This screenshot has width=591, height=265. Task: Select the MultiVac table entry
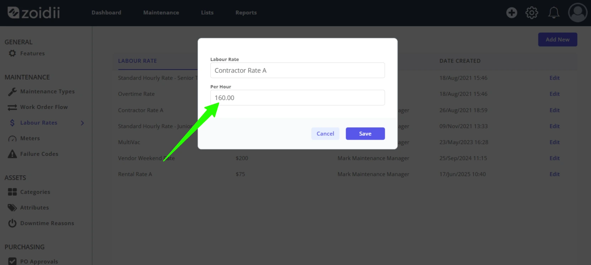tap(129, 142)
